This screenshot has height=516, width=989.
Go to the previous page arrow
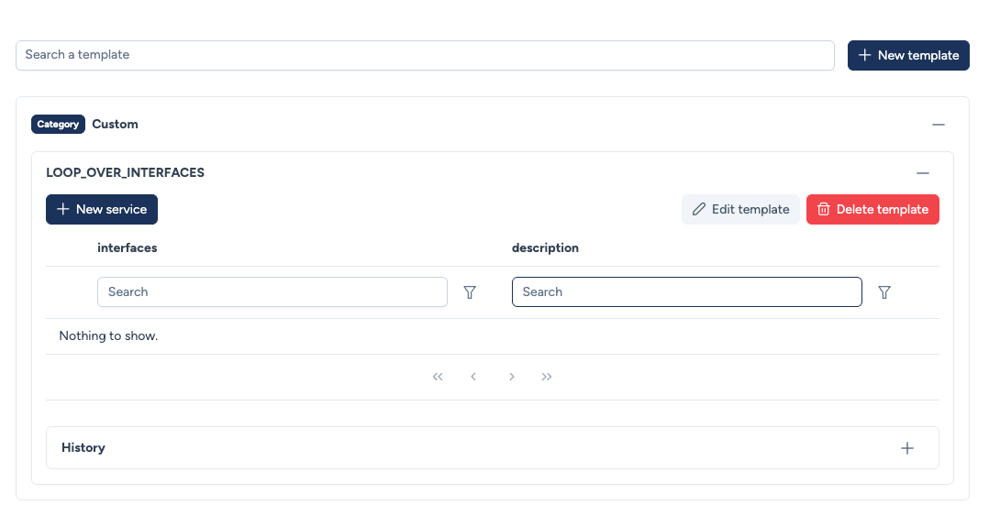pyautogui.click(x=473, y=377)
